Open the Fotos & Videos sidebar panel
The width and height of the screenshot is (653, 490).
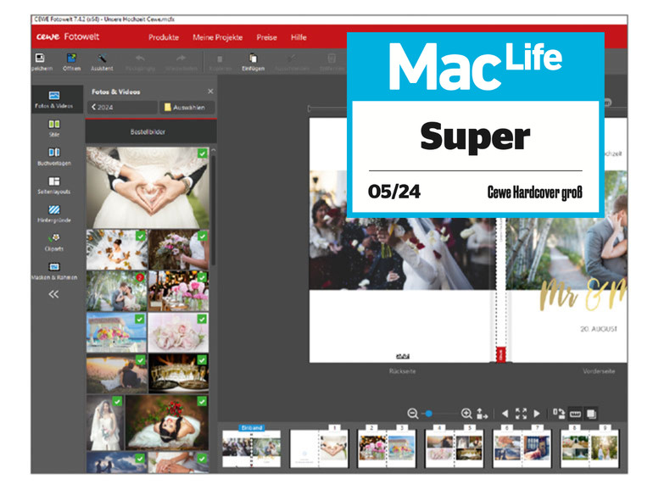click(x=54, y=99)
